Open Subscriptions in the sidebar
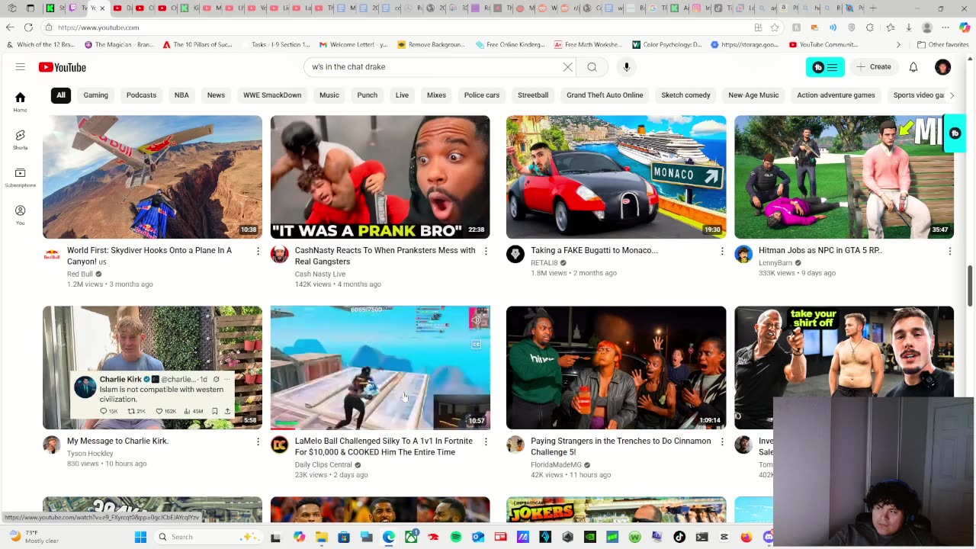This screenshot has width=976, height=549. tap(20, 177)
